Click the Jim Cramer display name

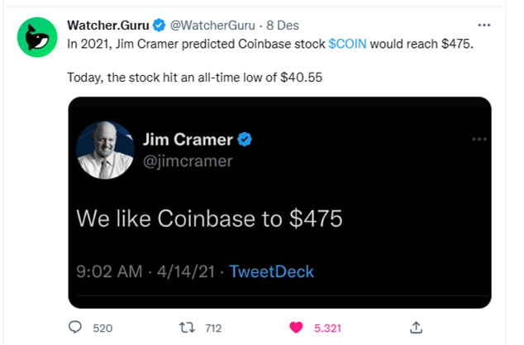pyautogui.click(x=188, y=139)
